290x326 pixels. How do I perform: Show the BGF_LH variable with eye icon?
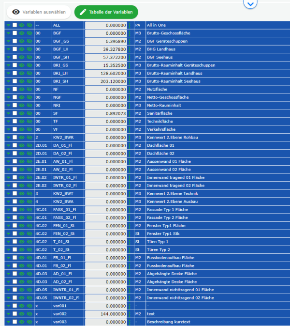click(22, 49)
